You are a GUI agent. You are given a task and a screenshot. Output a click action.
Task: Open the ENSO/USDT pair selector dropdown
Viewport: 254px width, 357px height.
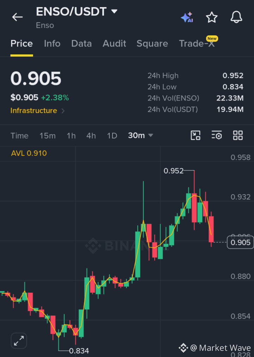pyautogui.click(x=114, y=11)
